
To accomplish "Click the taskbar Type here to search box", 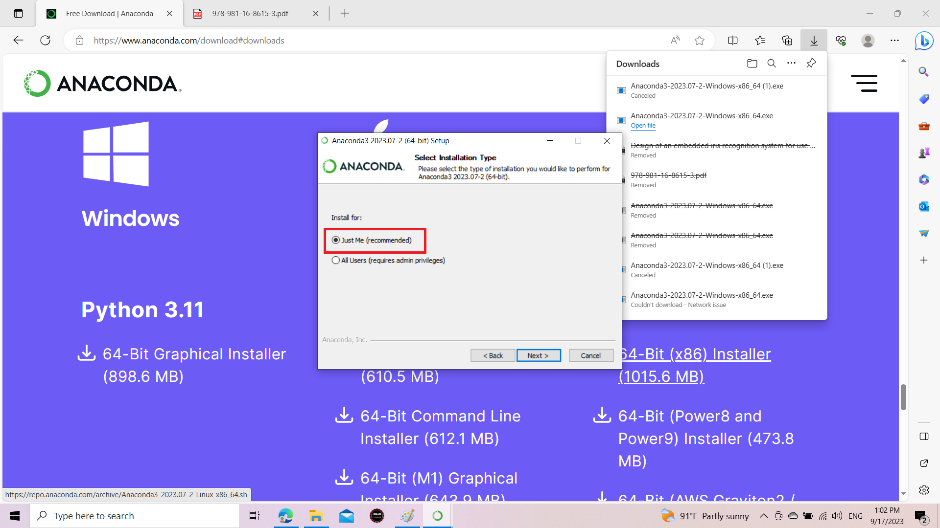I will point(135,516).
